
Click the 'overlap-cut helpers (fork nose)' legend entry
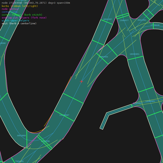pos(24,18)
